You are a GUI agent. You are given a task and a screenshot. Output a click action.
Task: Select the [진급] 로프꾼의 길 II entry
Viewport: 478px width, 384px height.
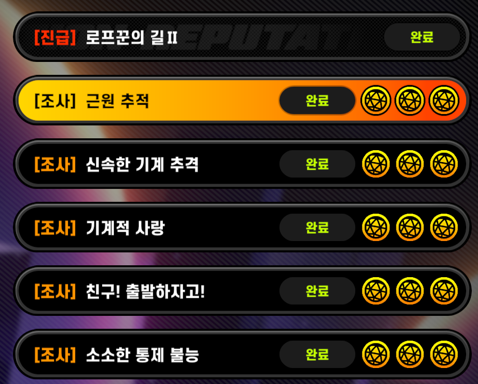pos(241,37)
